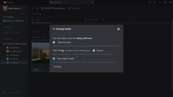Open the 00_Briefing tree item

click(x=15, y=47)
